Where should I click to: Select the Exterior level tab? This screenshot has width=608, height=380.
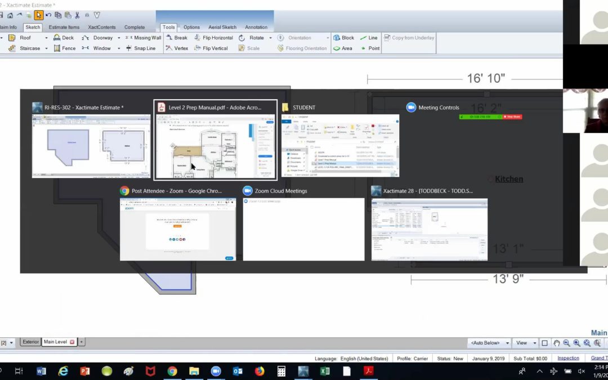30,342
